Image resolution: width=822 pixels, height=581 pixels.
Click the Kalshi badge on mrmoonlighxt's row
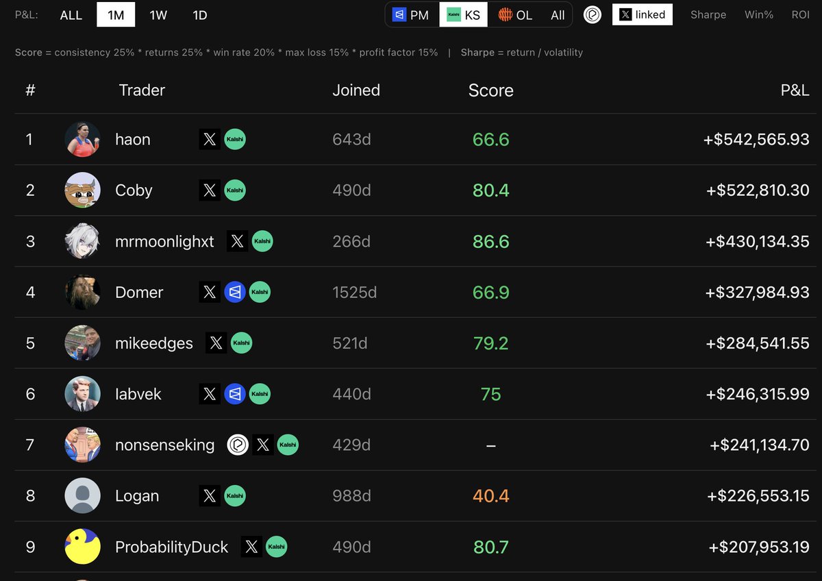coord(264,241)
